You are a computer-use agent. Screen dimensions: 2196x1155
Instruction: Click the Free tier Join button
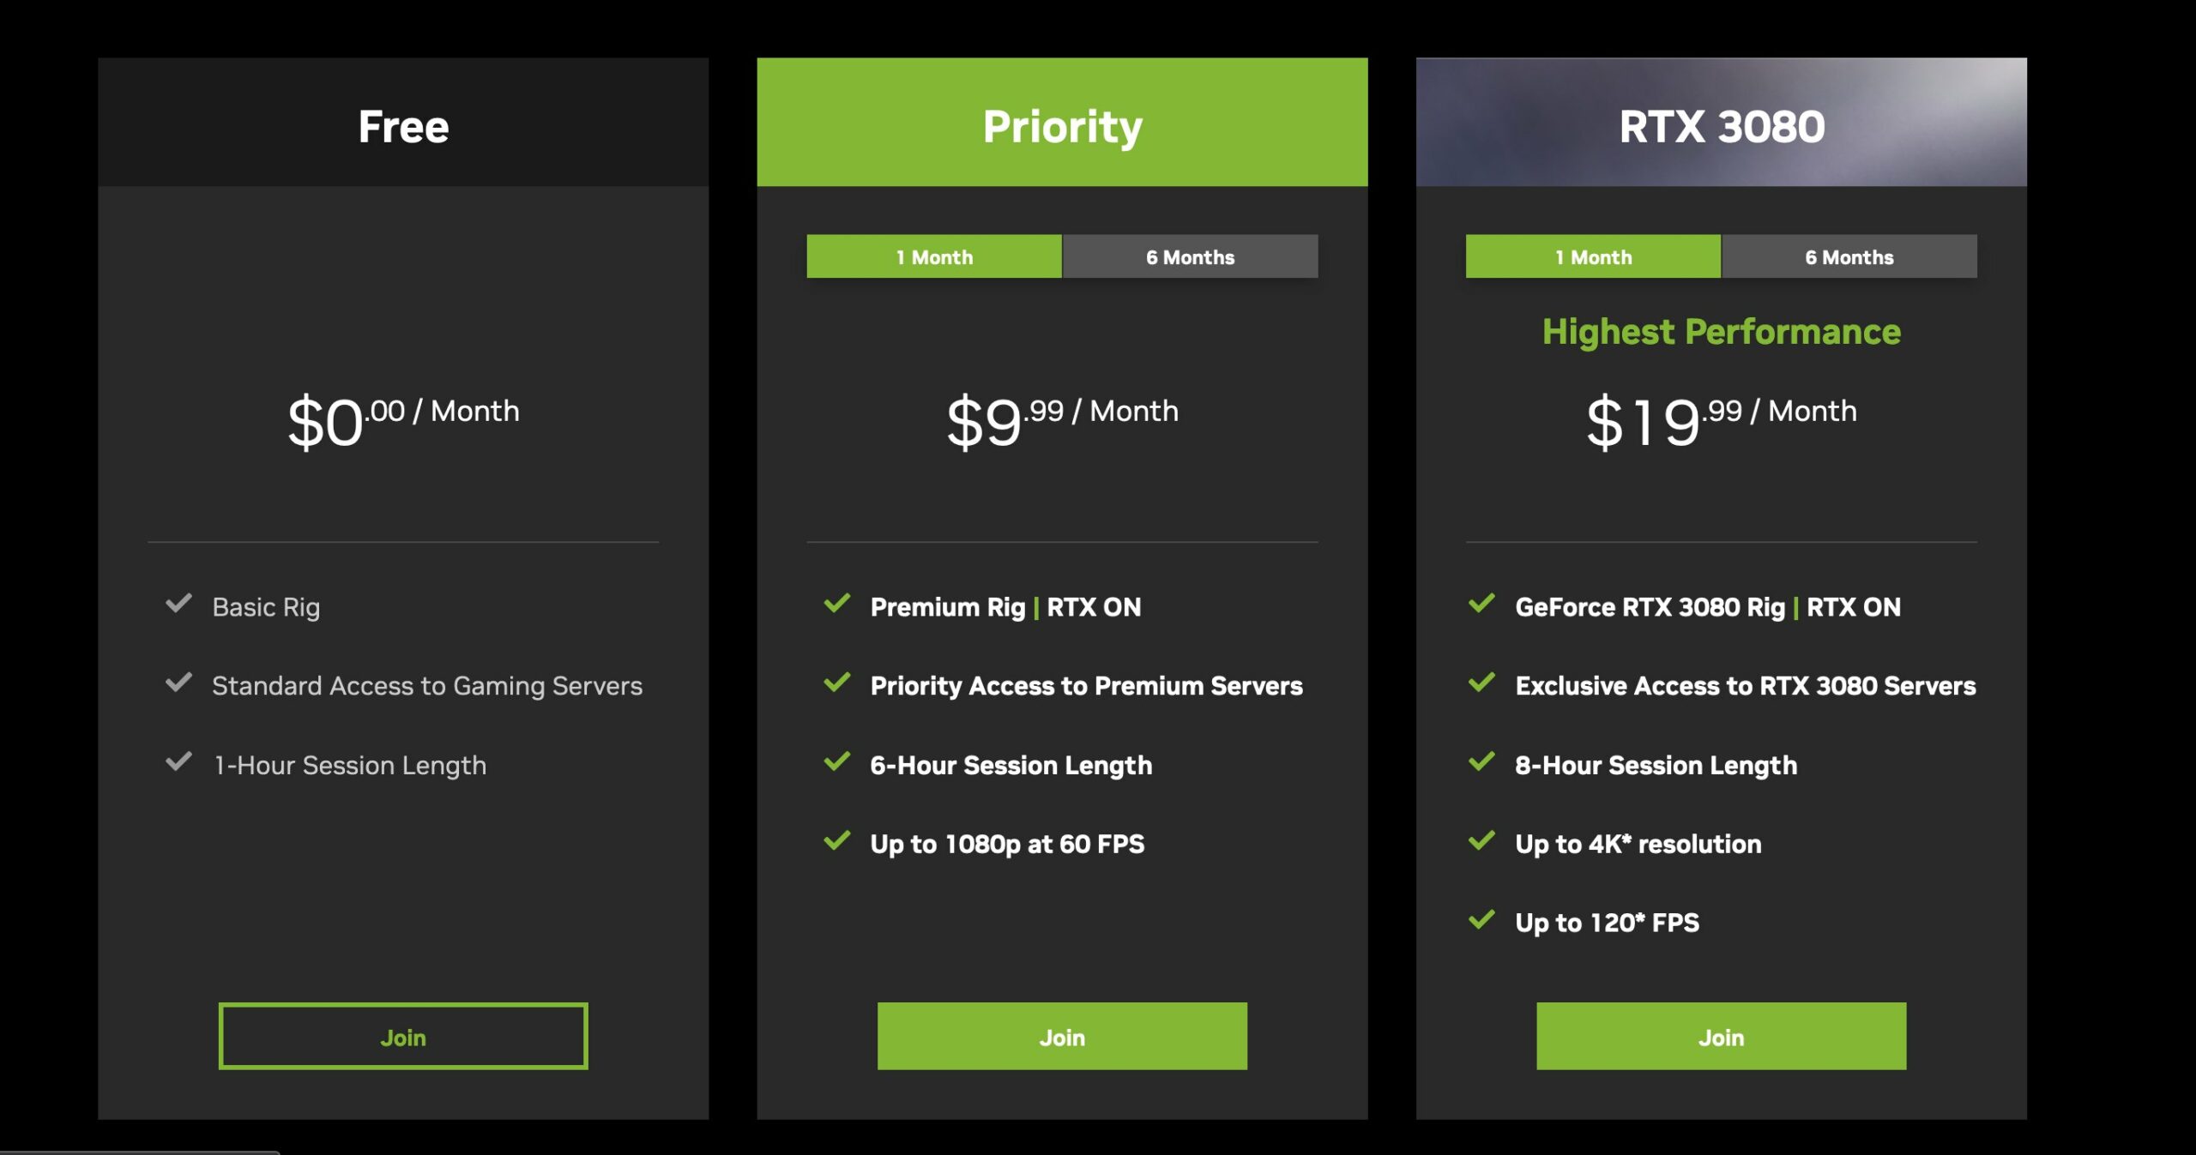pos(404,1036)
